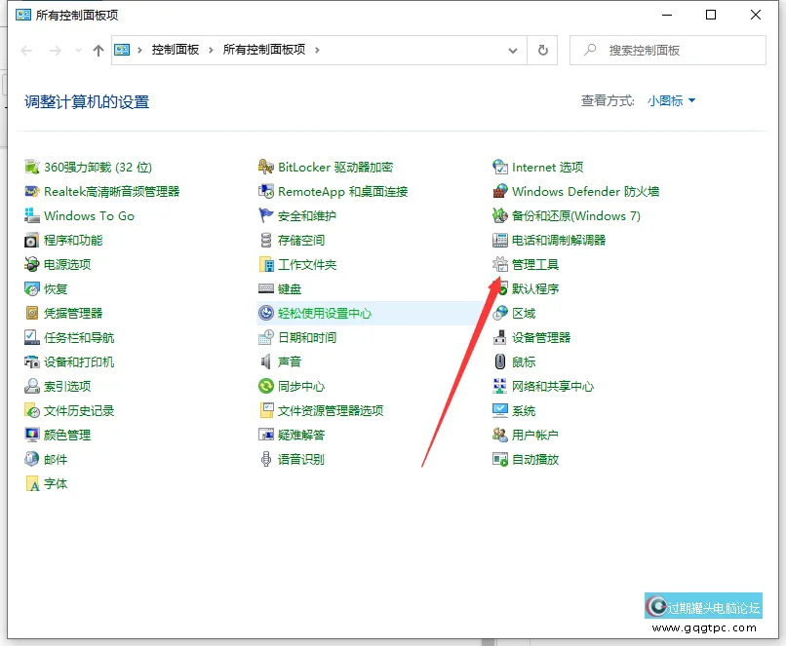The width and height of the screenshot is (786, 646).
Task: Click the refresh button beside address bar
Action: coord(542,51)
